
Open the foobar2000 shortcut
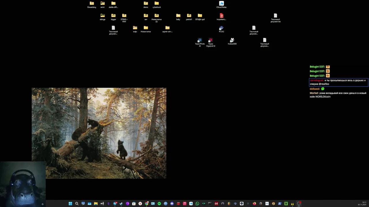[232, 41]
